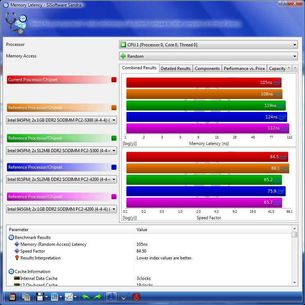305x305 pixels.
Task: Click the grey checkmark OK icon
Action: pos(125,297)
